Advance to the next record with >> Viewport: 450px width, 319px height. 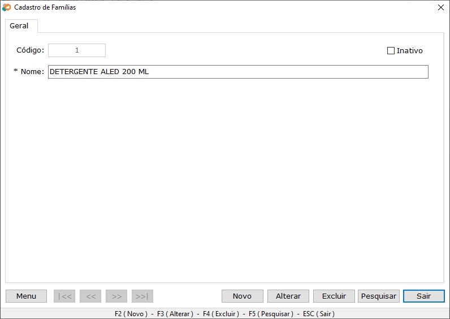click(x=116, y=296)
